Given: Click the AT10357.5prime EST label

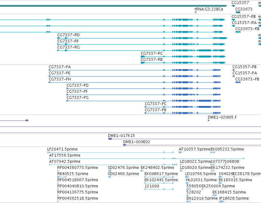Looking at the screenshot, I should [194, 149].
